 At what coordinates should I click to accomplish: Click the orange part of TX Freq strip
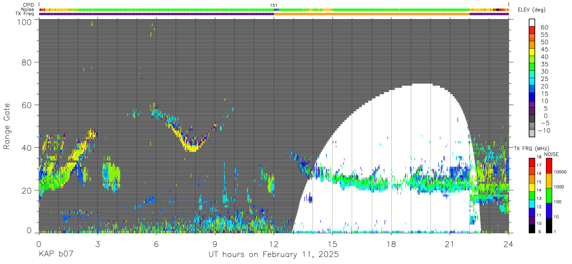(x=372, y=14)
